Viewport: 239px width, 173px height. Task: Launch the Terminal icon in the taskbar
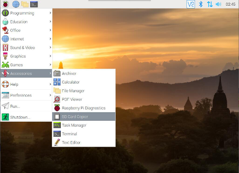(34, 4)
